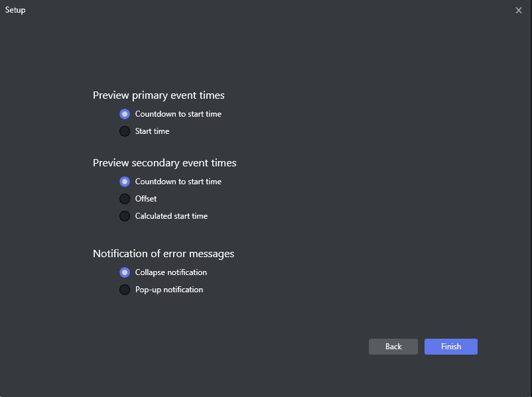This screenshot has width=532, height=397.
Task: Click the "Setup" window title
Action: point(15,10)
